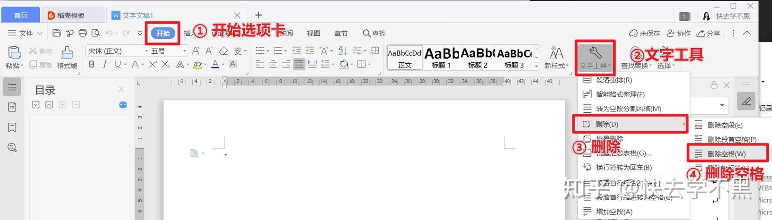Expand the 文件 menu arrow
This screenshot has width=772, height=220.
pos(40,33)
